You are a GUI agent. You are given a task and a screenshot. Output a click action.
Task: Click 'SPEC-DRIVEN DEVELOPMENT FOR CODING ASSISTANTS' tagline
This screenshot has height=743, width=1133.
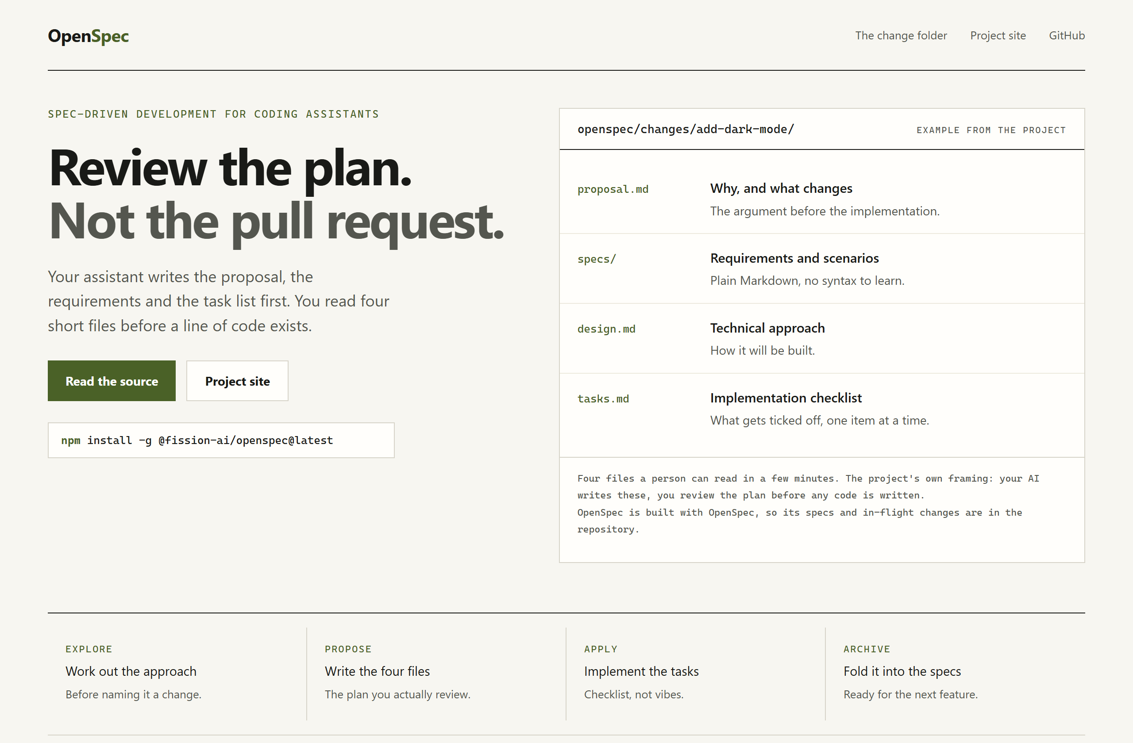(x=213, y=114)
